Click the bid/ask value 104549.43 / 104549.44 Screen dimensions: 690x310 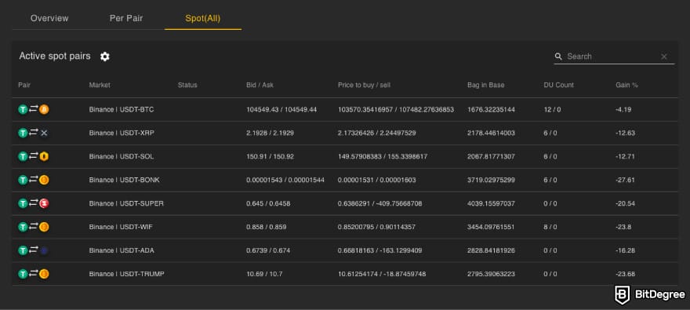click(x=281, y=110)
